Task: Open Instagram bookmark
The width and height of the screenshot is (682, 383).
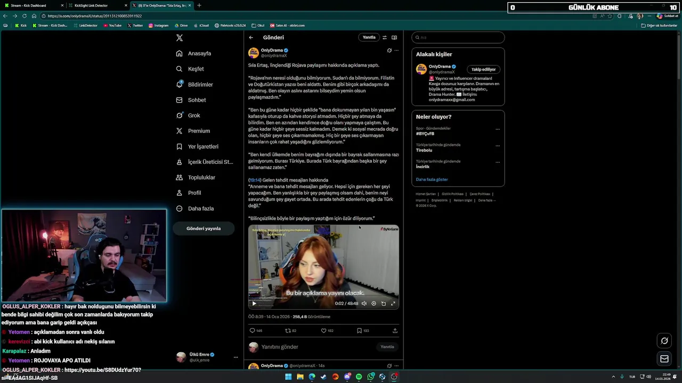Action: [158, 26]
